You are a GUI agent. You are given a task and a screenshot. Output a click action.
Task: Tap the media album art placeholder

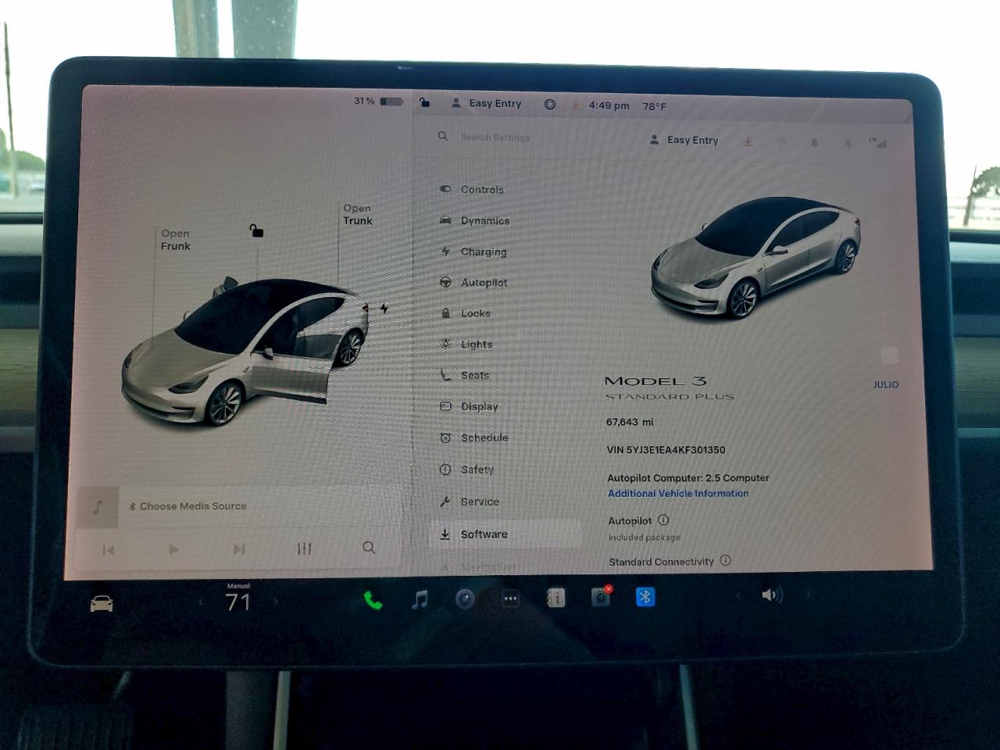(x=98, y=506)
